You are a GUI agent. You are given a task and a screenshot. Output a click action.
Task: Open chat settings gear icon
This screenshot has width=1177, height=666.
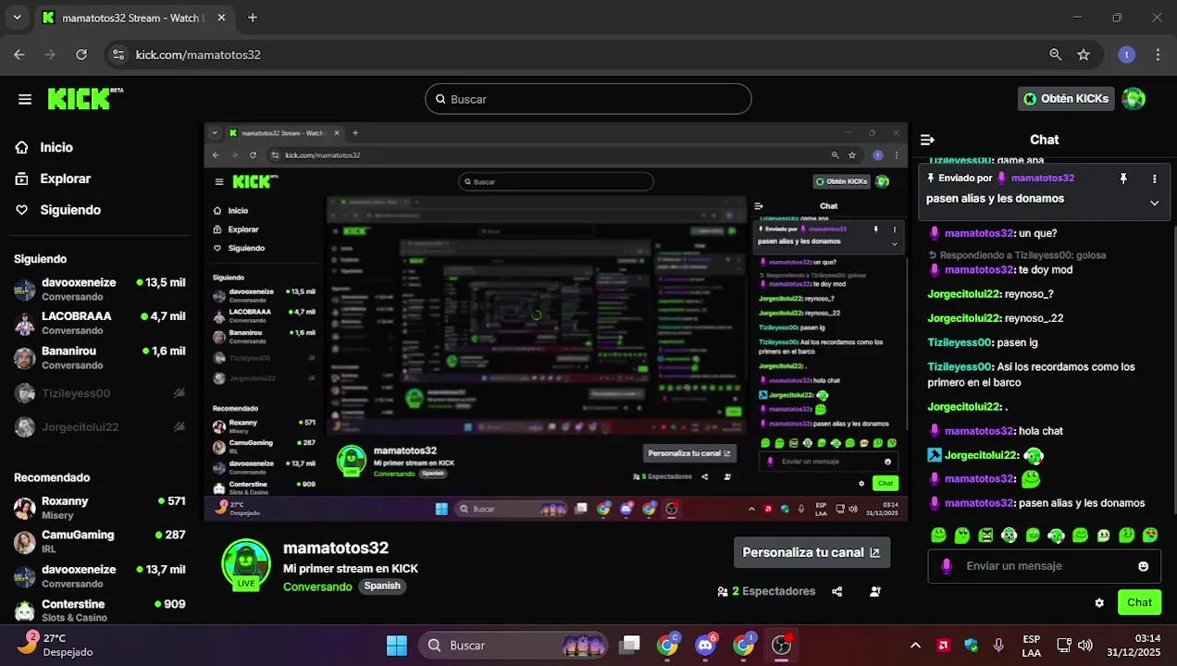[1099, 602]
